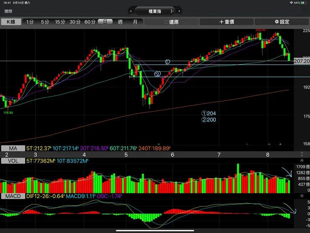Switch to 5分 timeframe
This screenshot has width=310, height=233.
[45, 22]
